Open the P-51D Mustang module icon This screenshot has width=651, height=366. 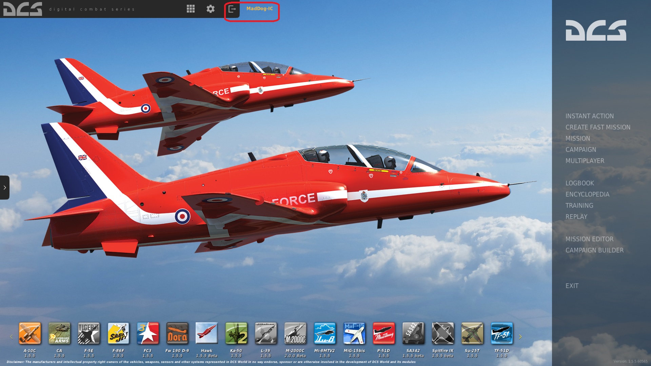tap(384, 333)
